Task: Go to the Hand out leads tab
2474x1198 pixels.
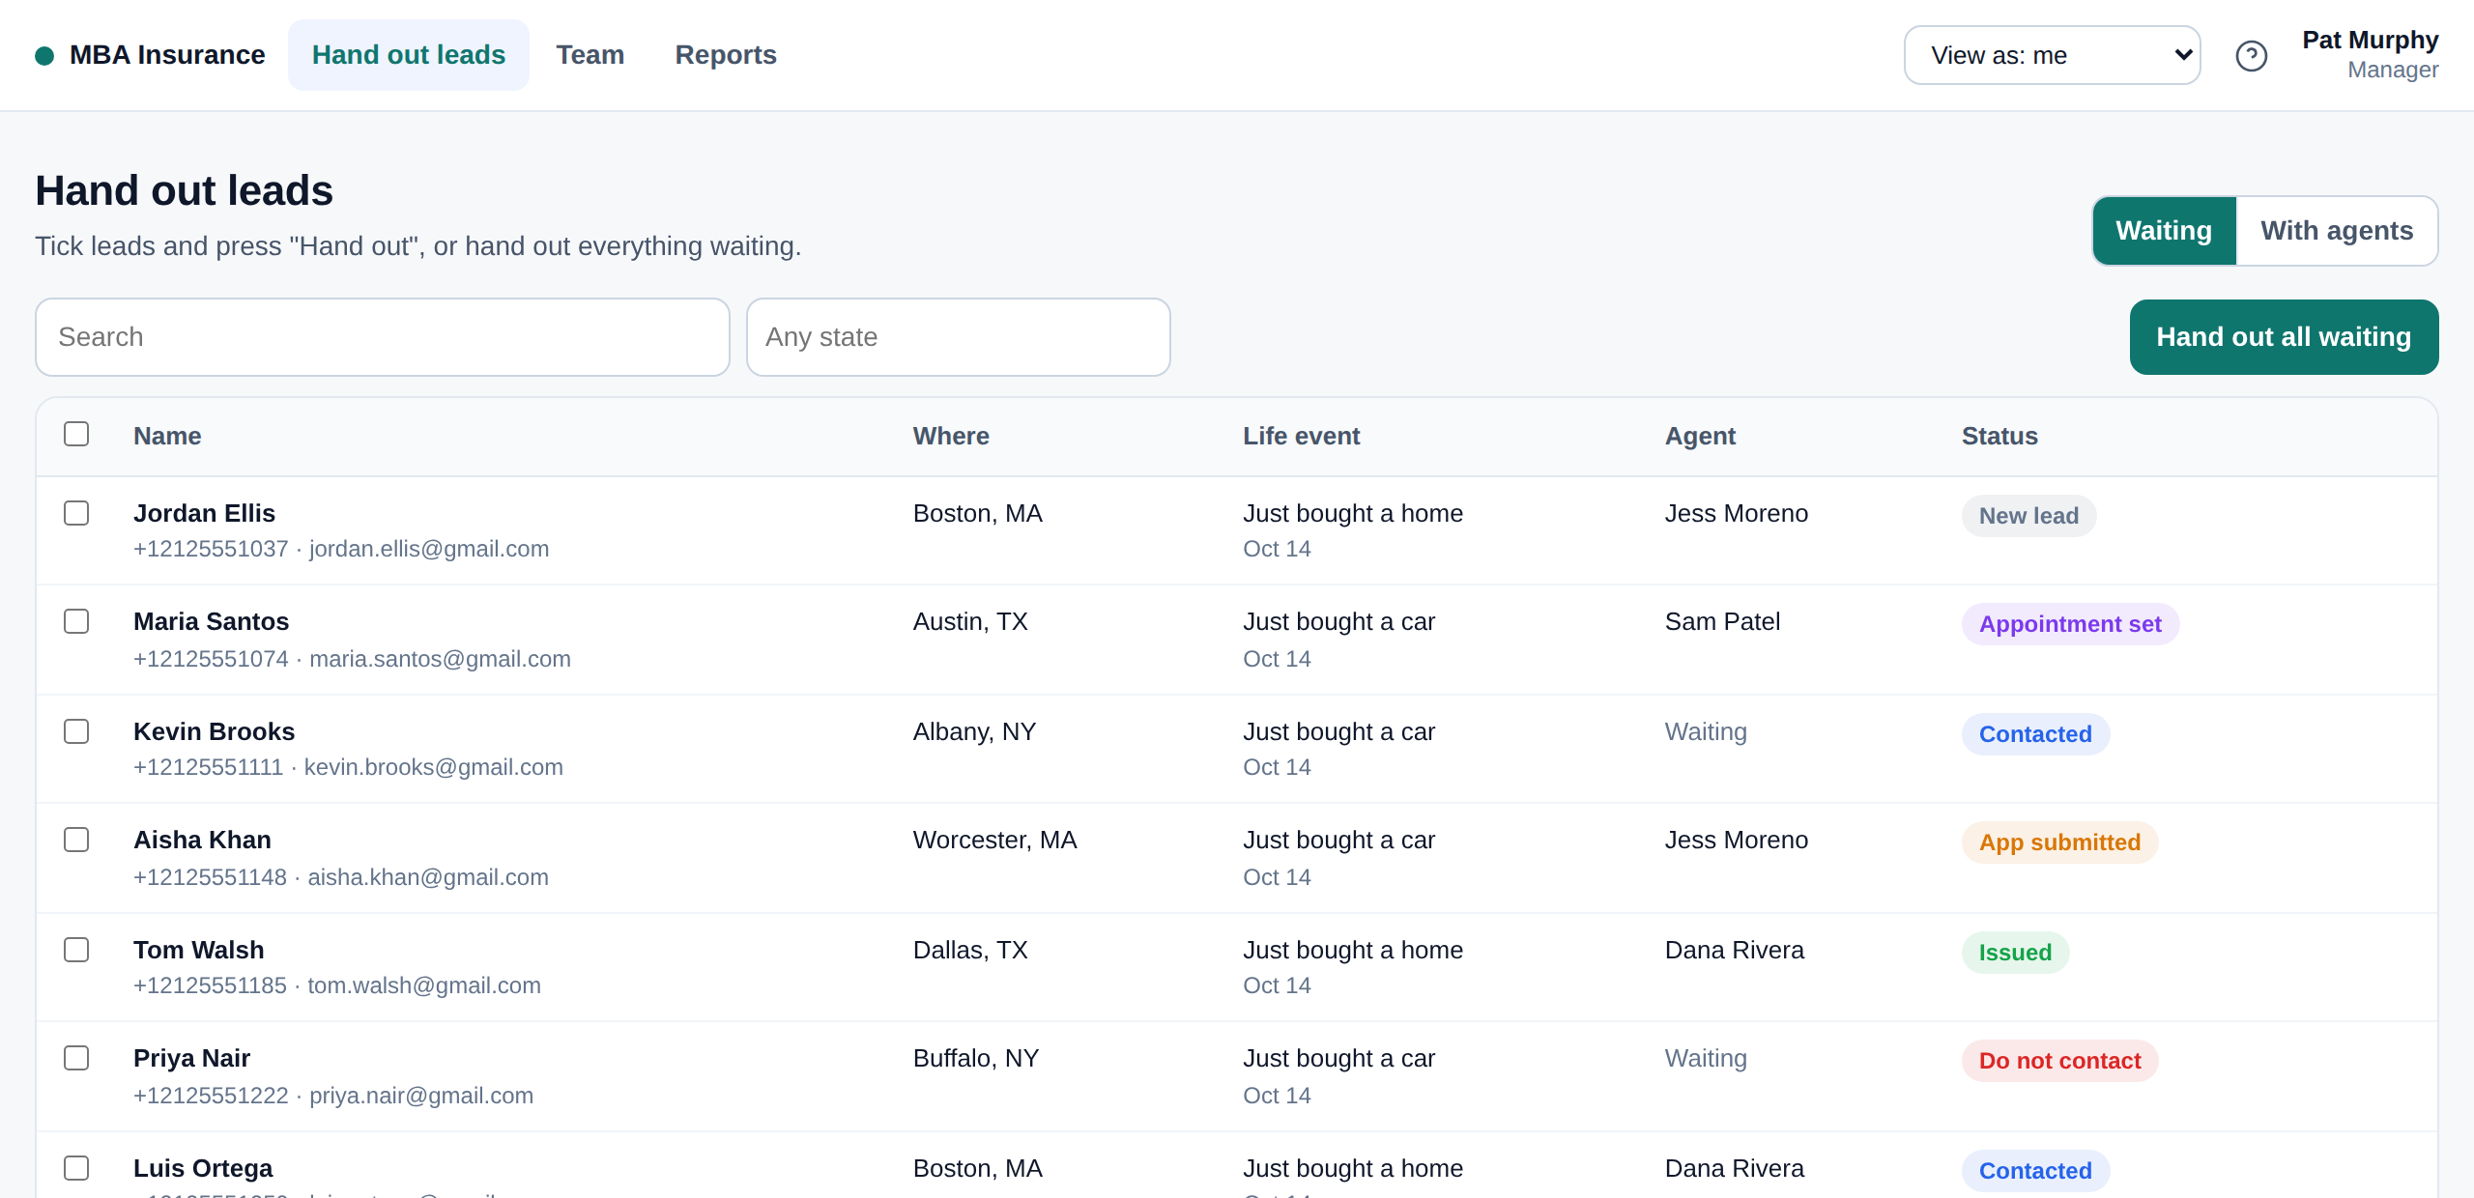Action: point(409,55)
